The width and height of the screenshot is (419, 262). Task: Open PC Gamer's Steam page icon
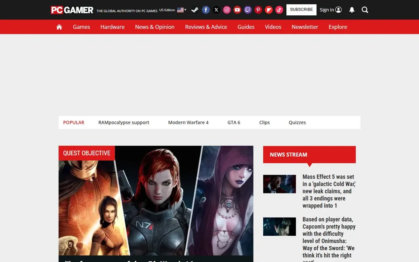(195, 10)
